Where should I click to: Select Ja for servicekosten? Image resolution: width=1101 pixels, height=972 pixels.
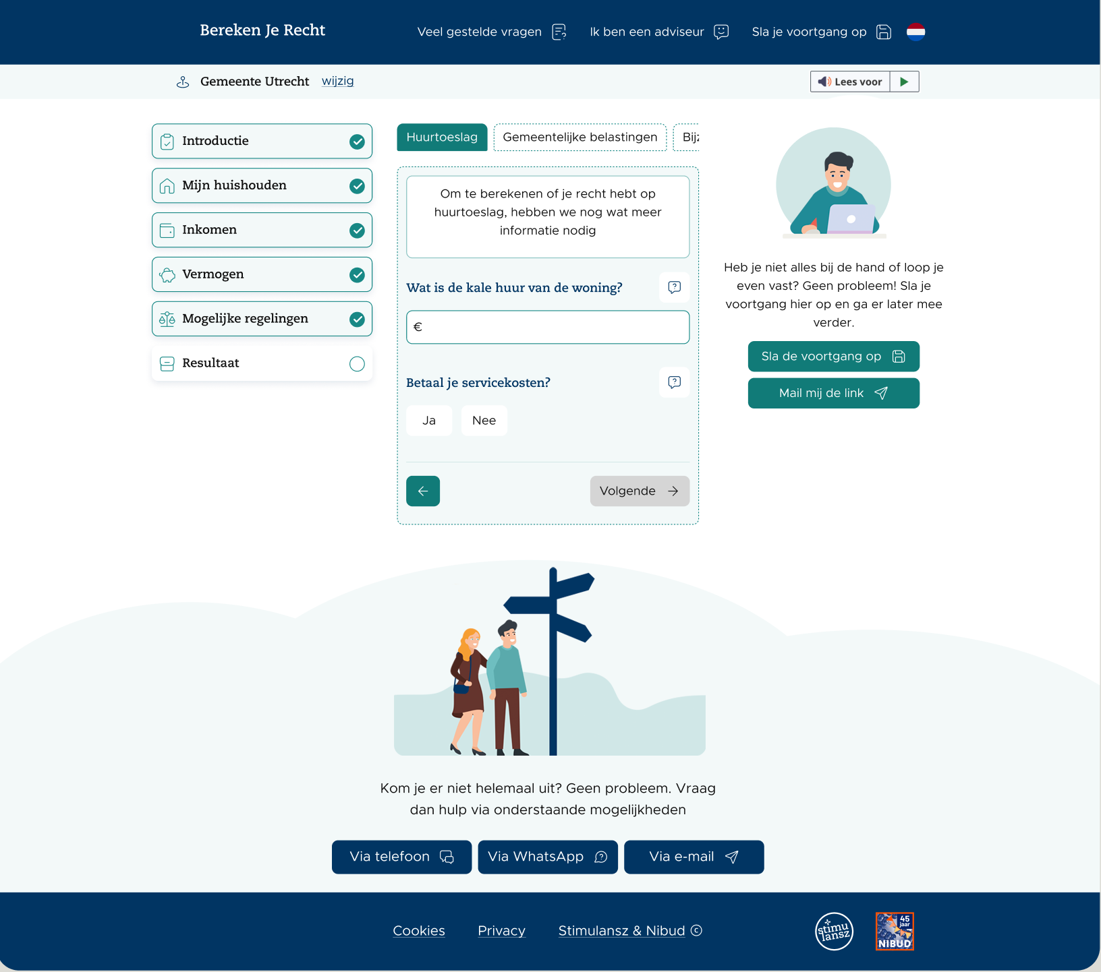pyautogui.click(x=429, y=421)
